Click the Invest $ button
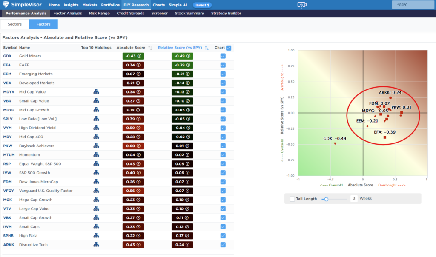 click(x=202, y=5)
